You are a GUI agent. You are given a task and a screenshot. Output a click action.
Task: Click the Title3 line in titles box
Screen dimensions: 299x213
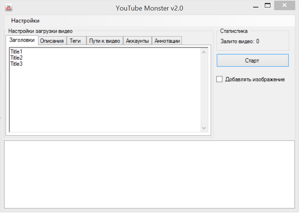(x=17, y=64)
